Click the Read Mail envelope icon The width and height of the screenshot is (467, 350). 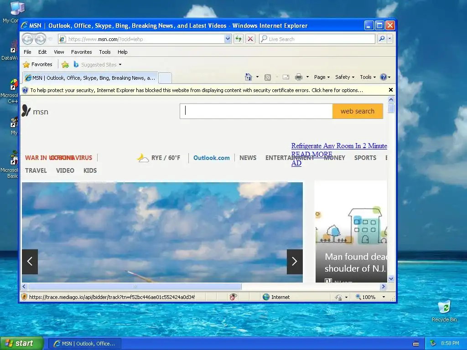coord(286,77)
